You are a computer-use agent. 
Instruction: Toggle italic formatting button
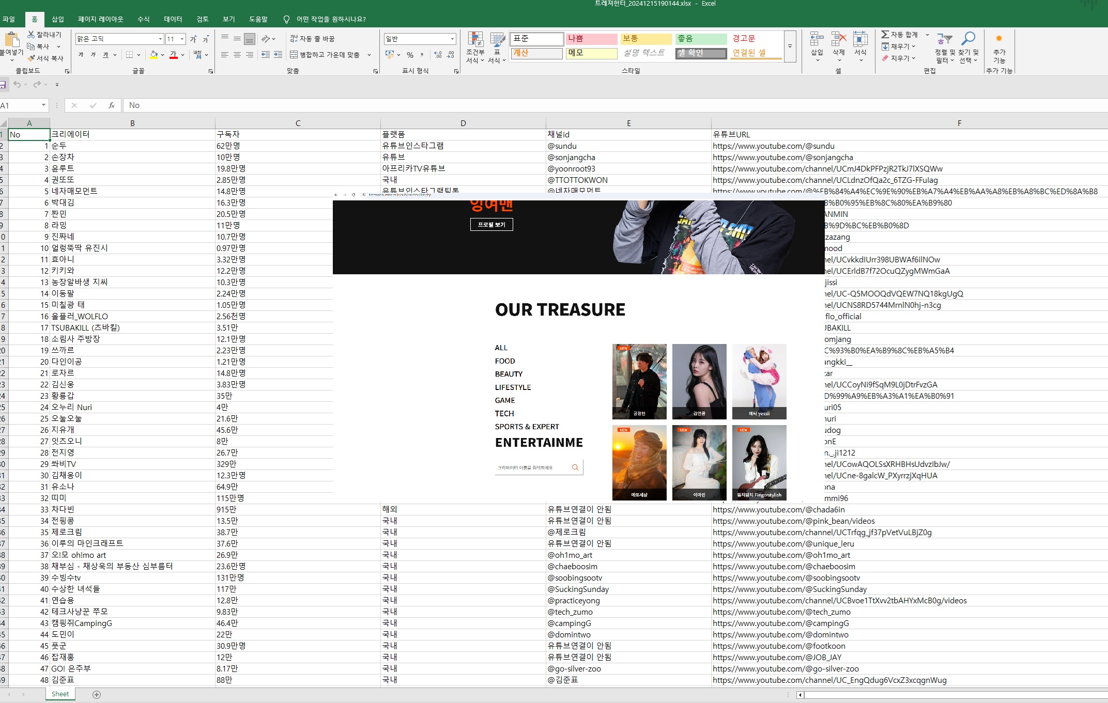pyautogui.click(x=93, y=55)
